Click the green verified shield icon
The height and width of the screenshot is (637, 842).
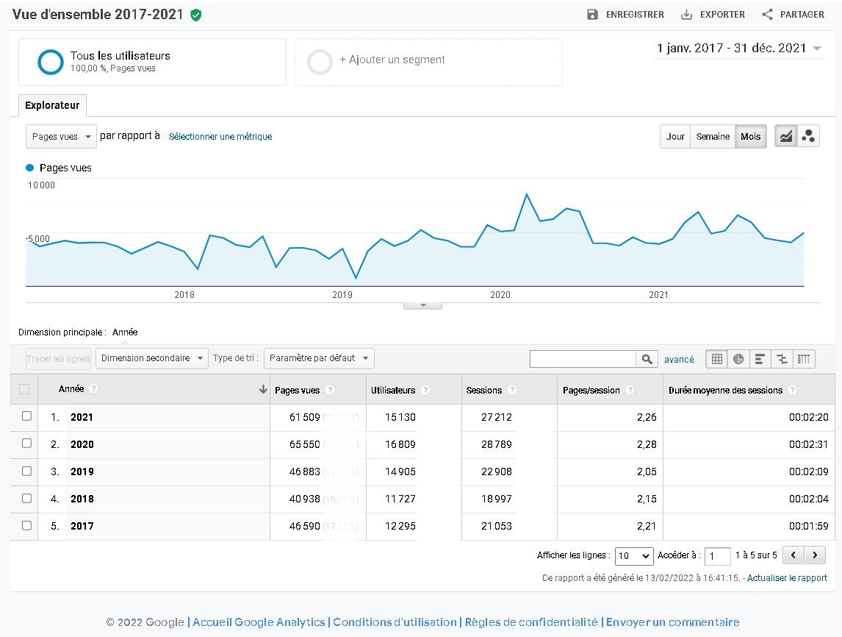[196, 15]
